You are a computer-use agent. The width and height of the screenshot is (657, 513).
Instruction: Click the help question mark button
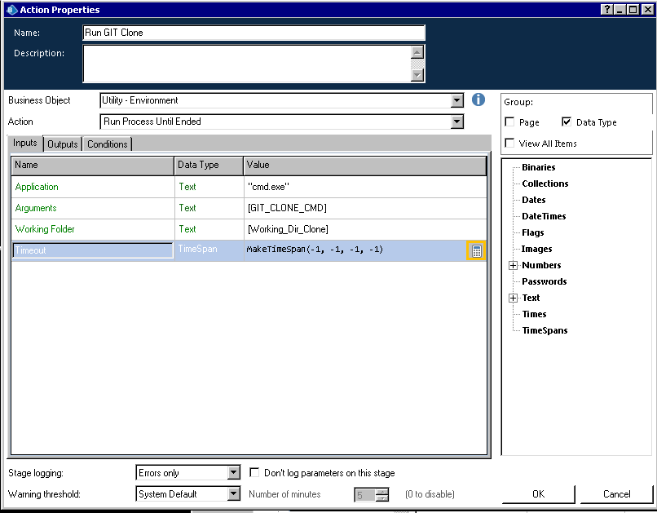click(607, 10)
